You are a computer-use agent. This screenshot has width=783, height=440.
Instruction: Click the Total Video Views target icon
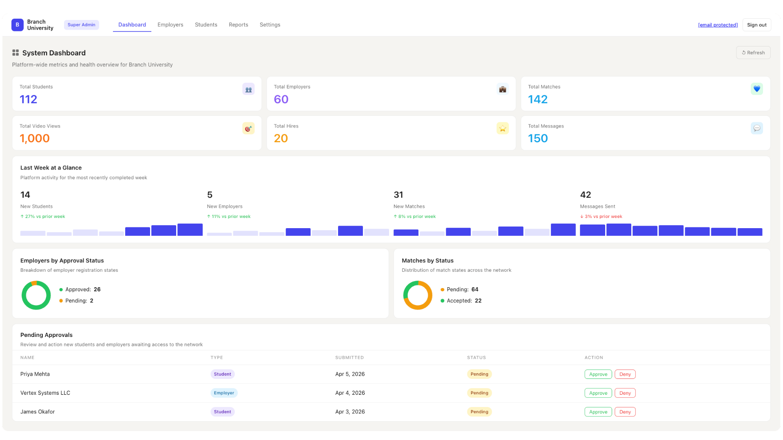(248, 128)
